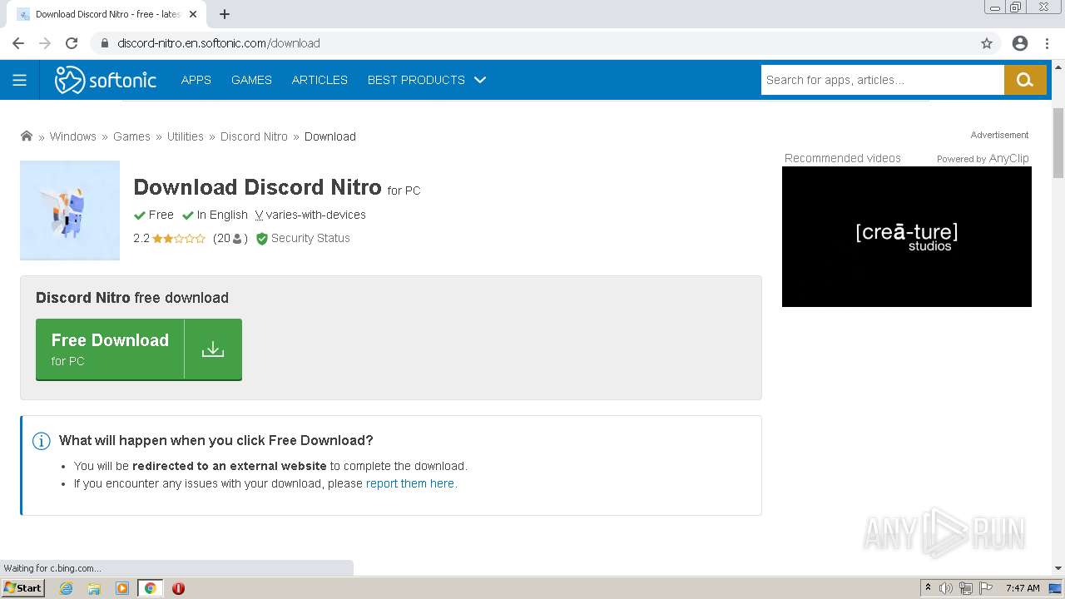Click the taskbar clock 7:47 AM

point(1023,588)
